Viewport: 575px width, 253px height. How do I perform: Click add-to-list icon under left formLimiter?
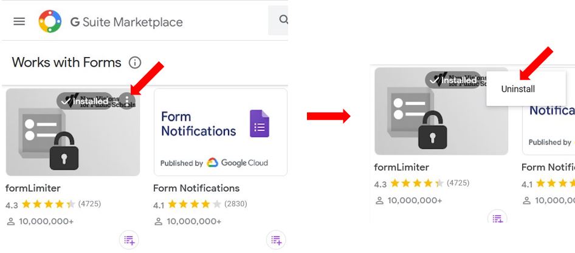(129, 240)
